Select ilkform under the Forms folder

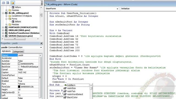pos(18,21)
